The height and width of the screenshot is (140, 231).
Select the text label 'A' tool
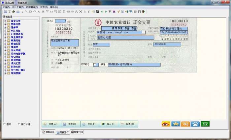[39, 12]
